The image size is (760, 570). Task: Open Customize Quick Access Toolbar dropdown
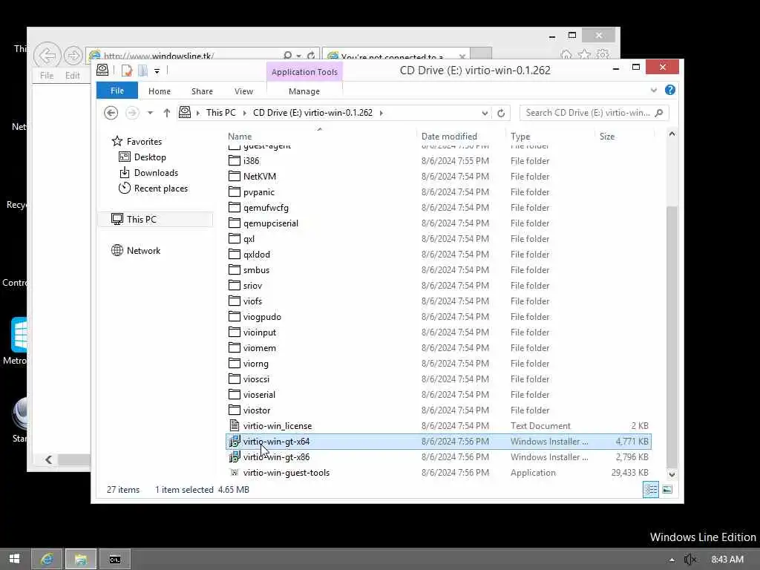point(157,71)
